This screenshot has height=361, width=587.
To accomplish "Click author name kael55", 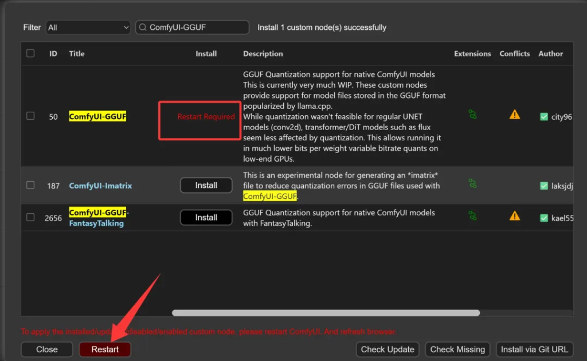I will click(x=562, y=218).
